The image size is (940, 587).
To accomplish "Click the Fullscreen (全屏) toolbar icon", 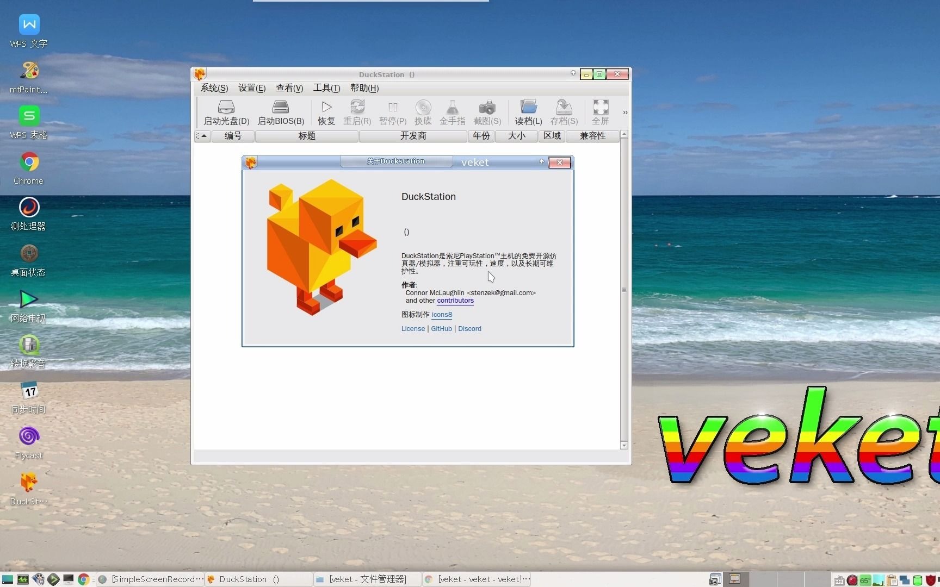I will tap(600, 113).
